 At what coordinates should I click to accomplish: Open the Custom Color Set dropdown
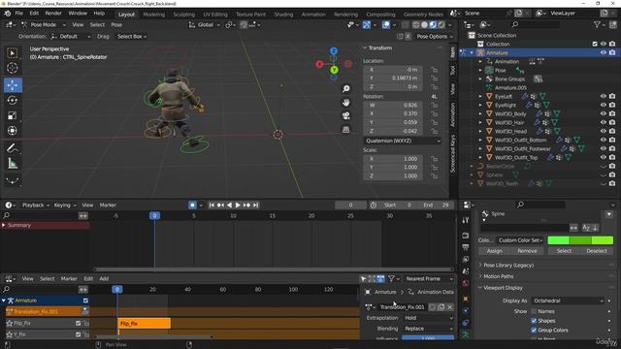(520, 240)
